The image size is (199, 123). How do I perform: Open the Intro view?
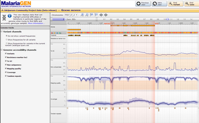point(159,4)
